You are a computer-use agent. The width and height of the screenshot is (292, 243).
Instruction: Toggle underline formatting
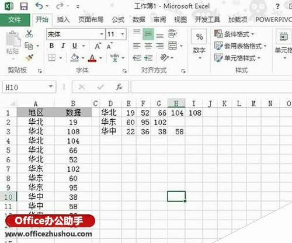[75, 46]
